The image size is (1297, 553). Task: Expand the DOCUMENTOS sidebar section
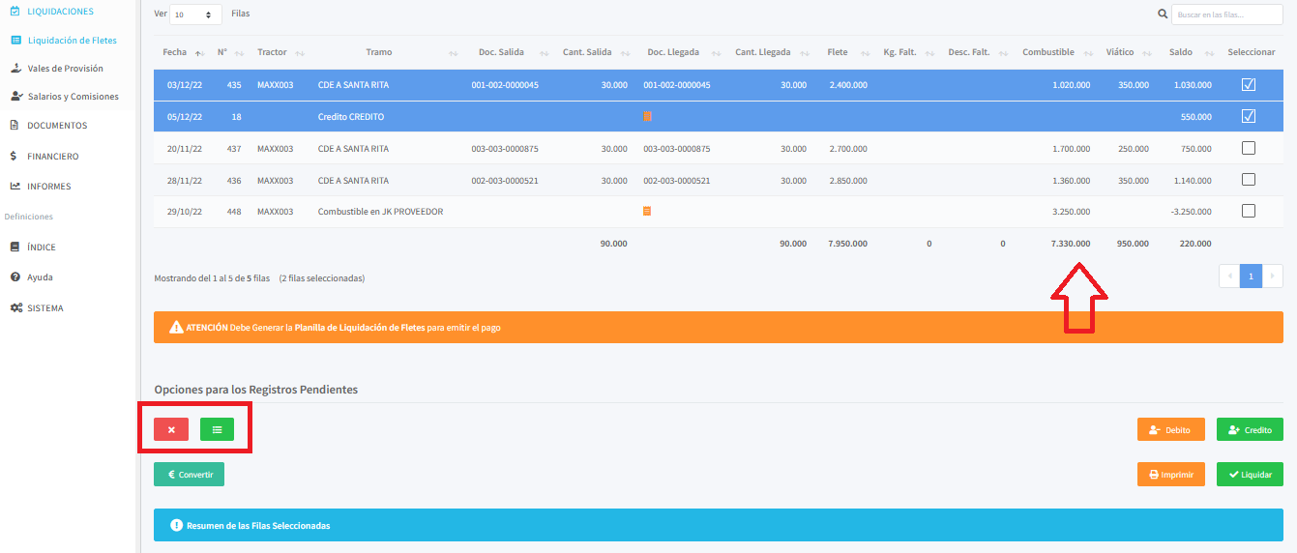(57, 126)
